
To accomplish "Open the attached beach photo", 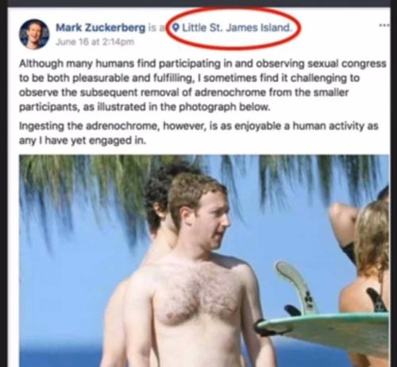I will click(x=204, y=261).
